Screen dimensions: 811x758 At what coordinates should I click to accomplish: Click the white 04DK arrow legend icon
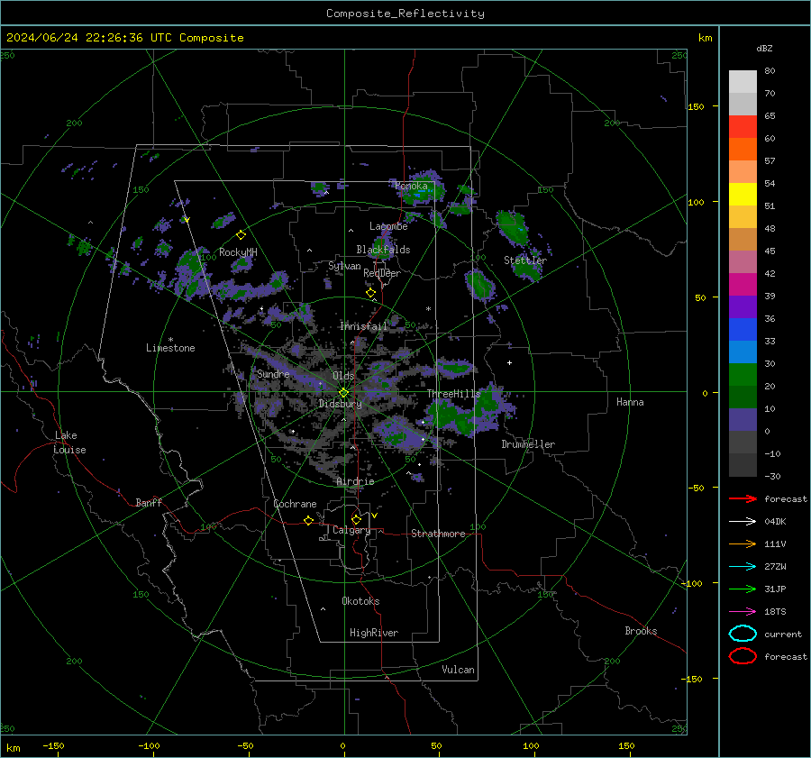[743, 522]
